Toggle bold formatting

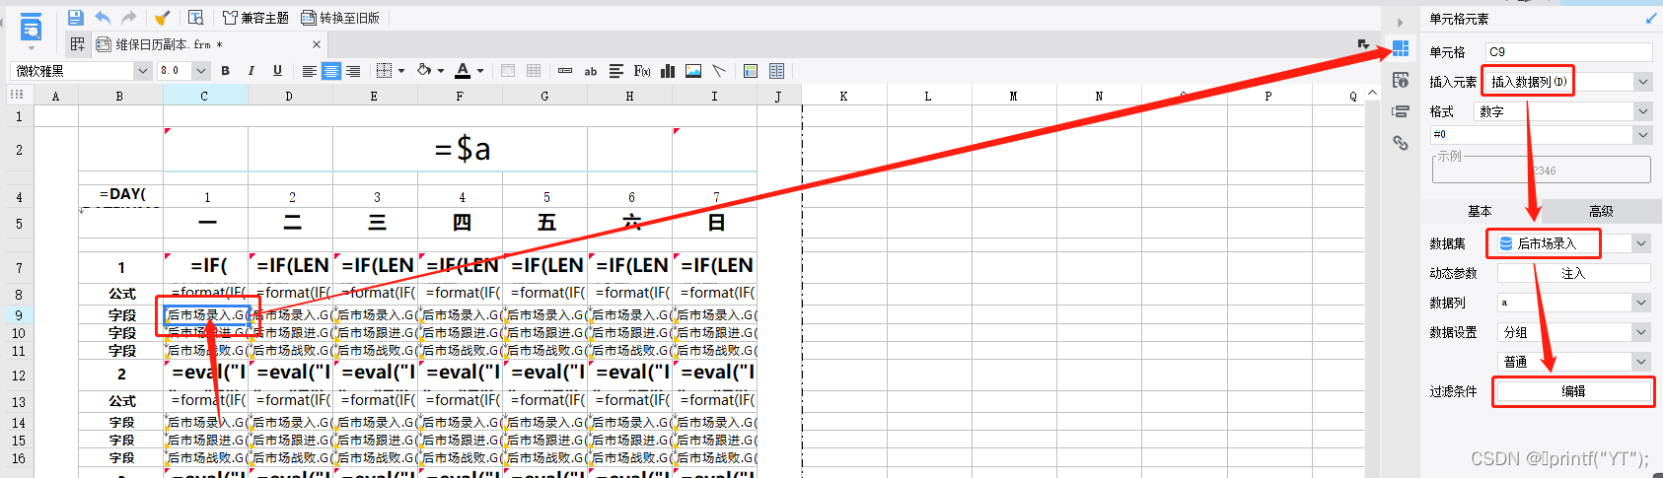(226, 71)
